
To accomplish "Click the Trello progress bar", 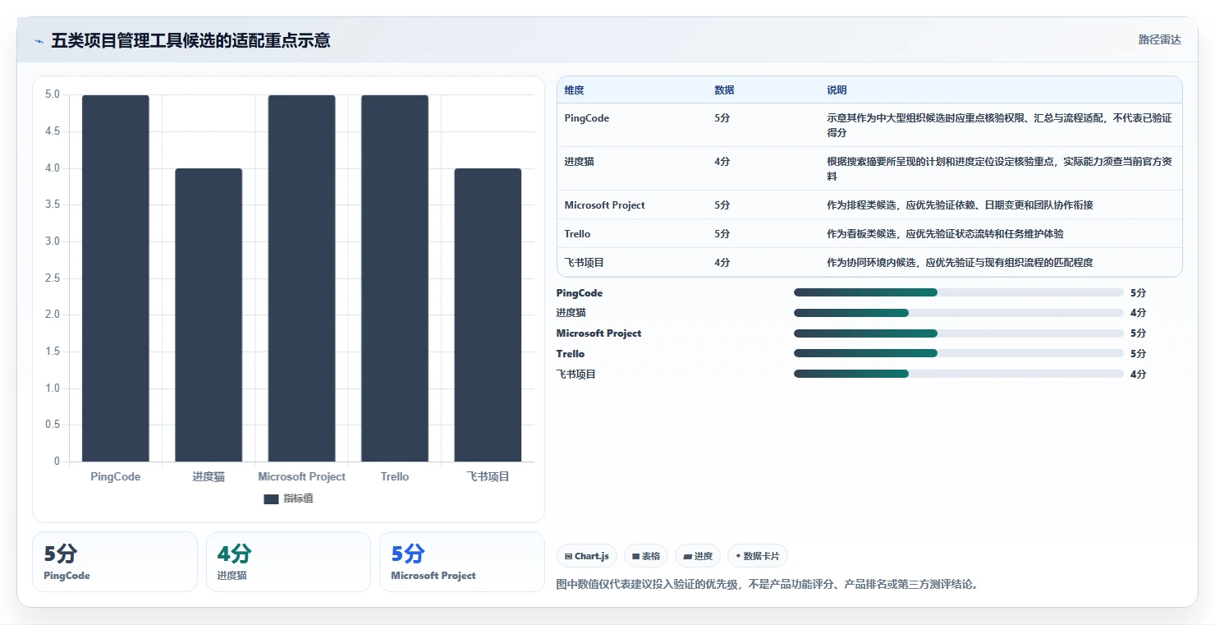I will coord(959,353).
